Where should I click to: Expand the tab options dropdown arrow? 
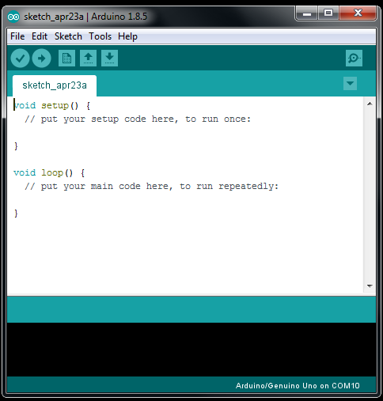pos(350,84)
